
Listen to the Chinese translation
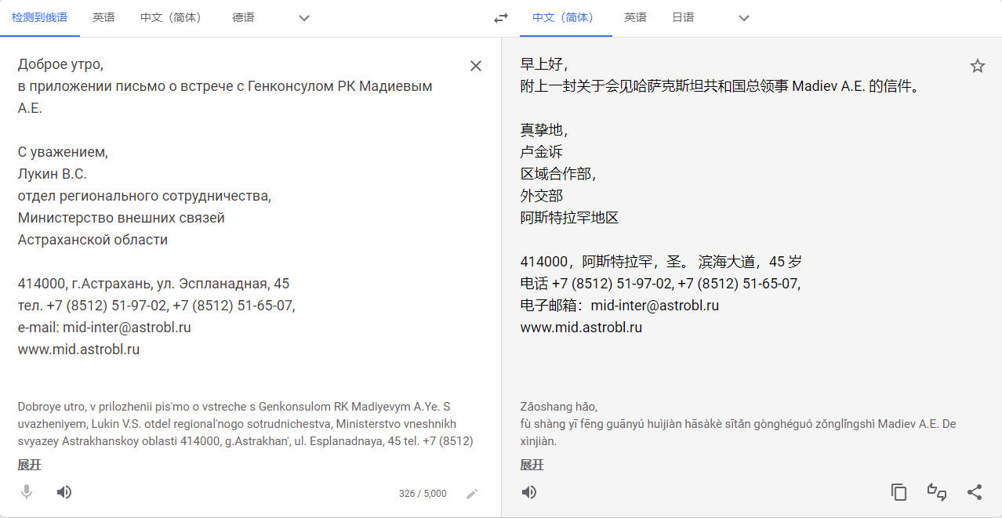(529, 492)
